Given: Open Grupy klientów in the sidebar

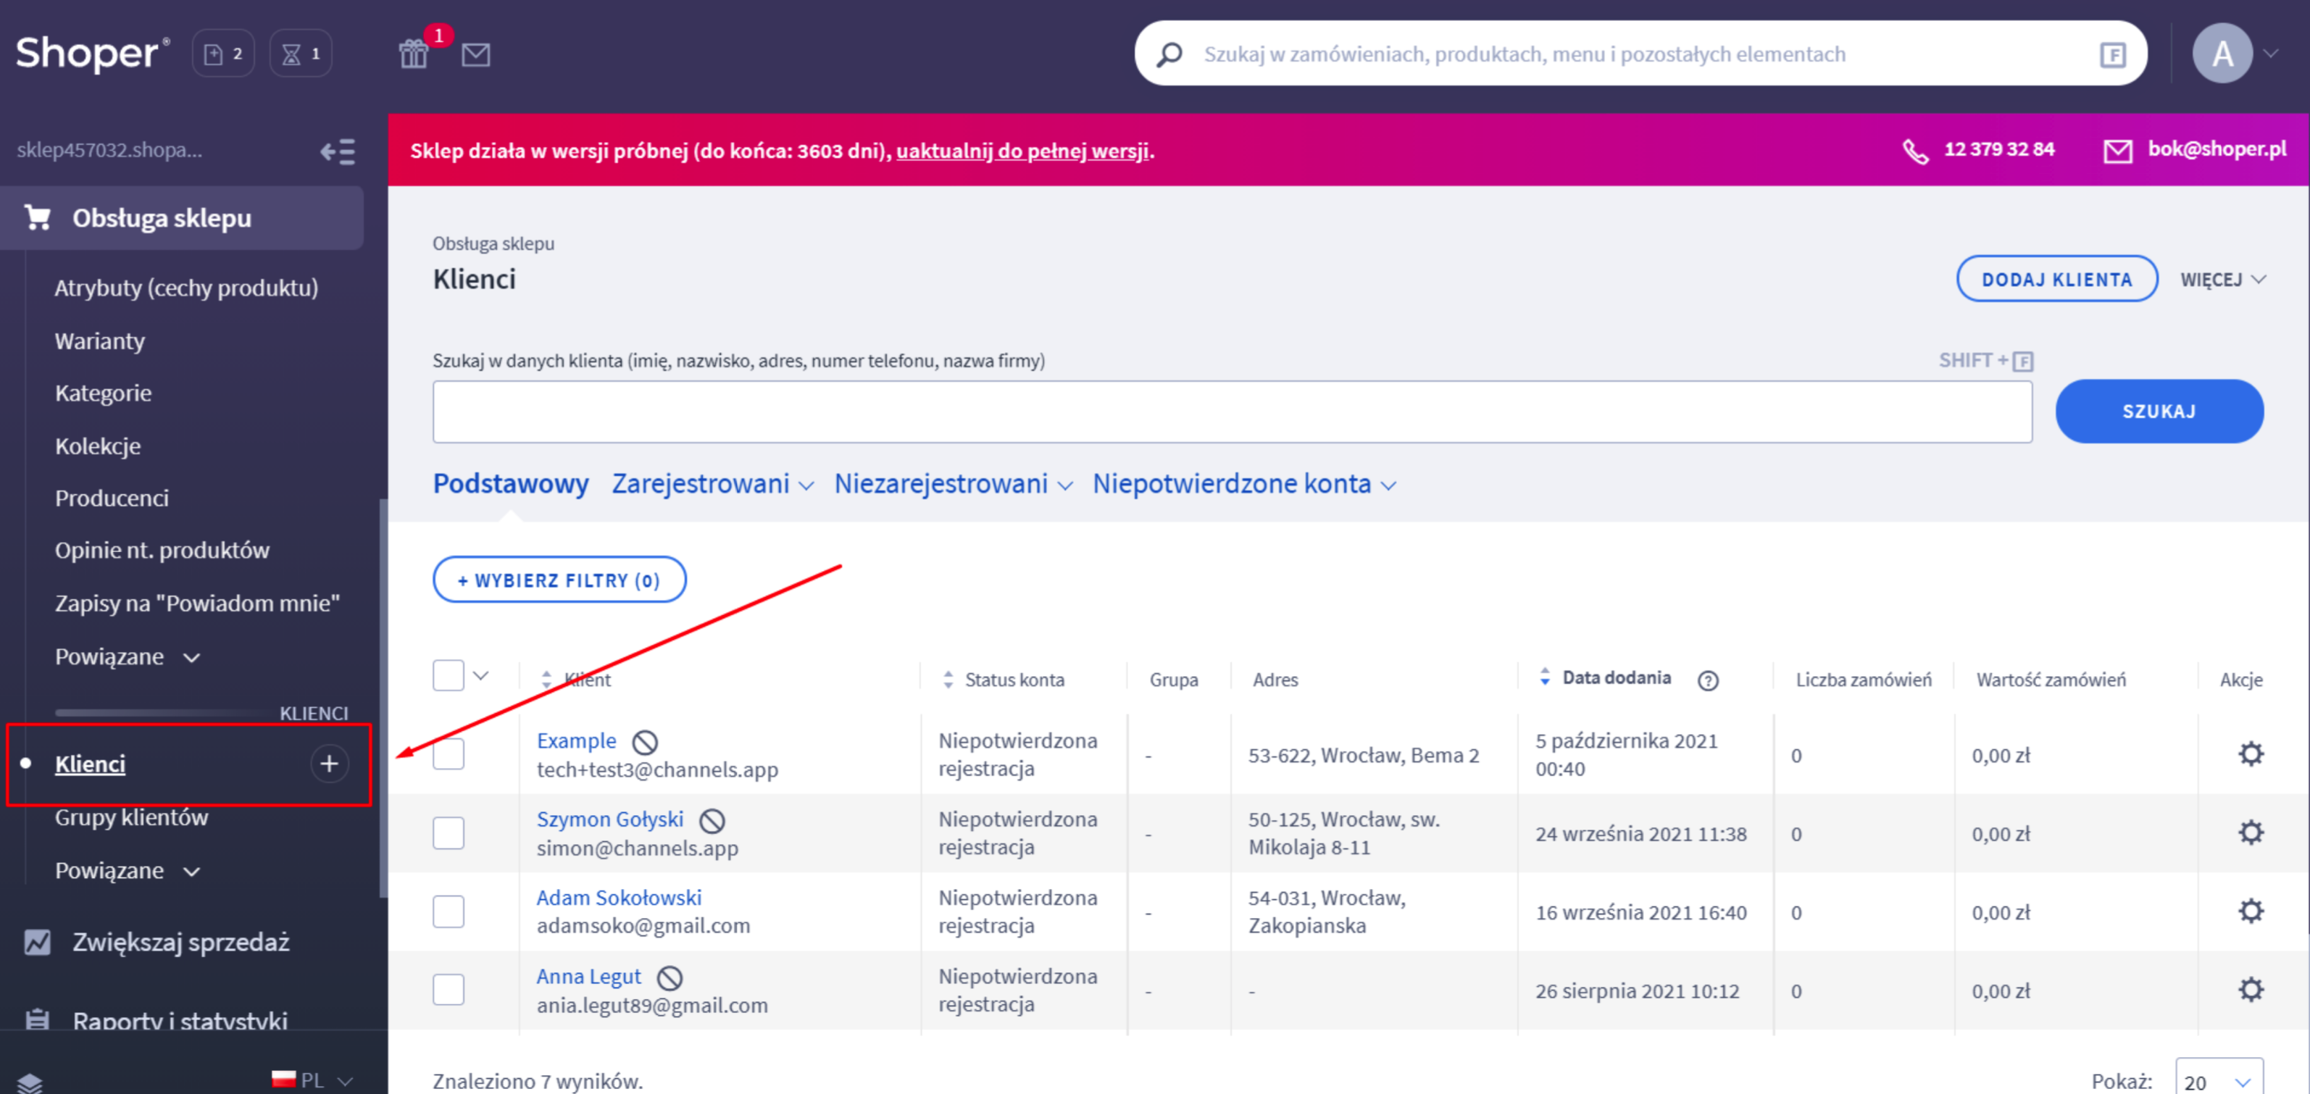Looking at the screenshot, I should tap(131, 817).
